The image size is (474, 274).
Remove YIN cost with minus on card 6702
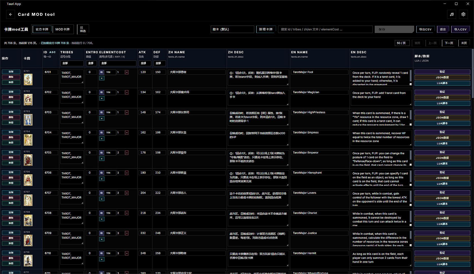tap(127, 92)
